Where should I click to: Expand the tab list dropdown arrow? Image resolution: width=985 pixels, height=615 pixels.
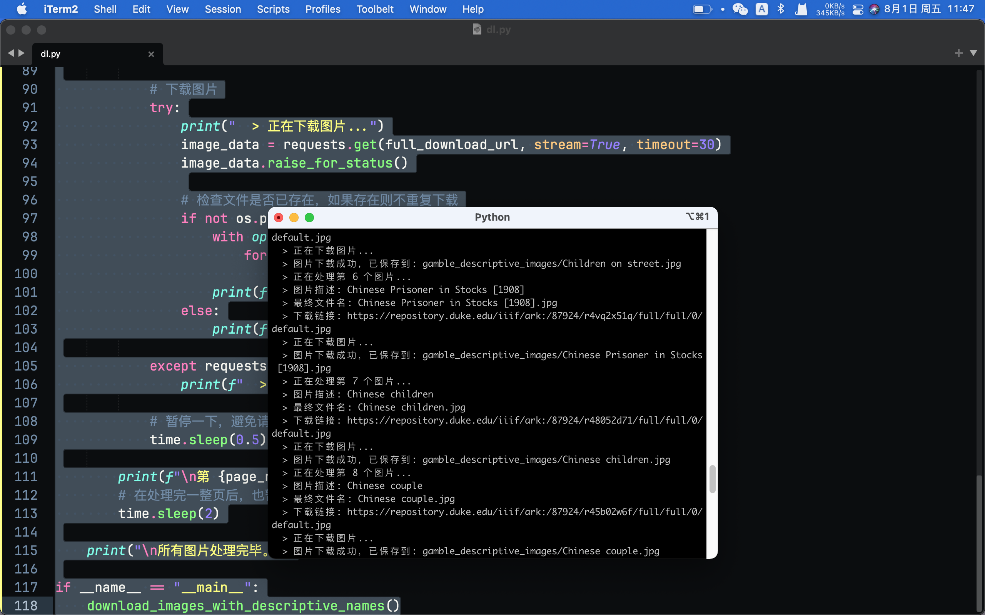[973, 53]
